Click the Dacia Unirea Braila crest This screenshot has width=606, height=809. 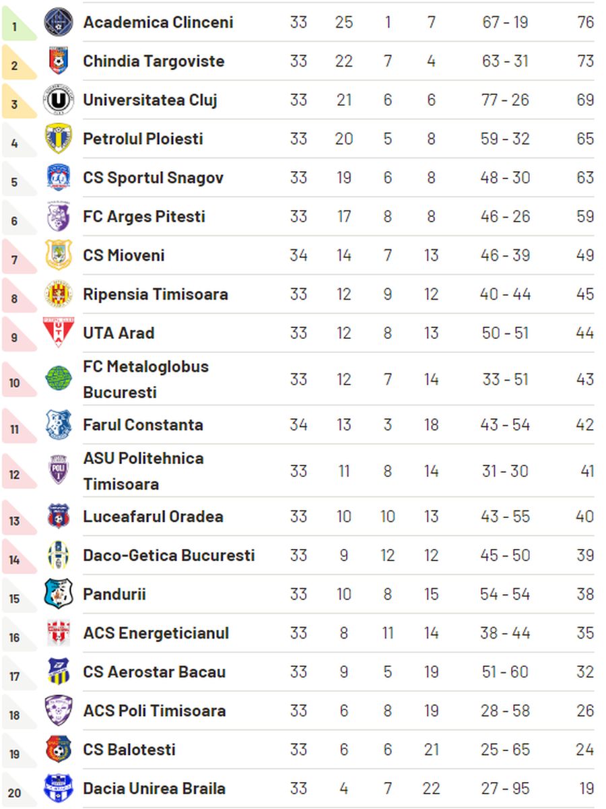point(59,788)
